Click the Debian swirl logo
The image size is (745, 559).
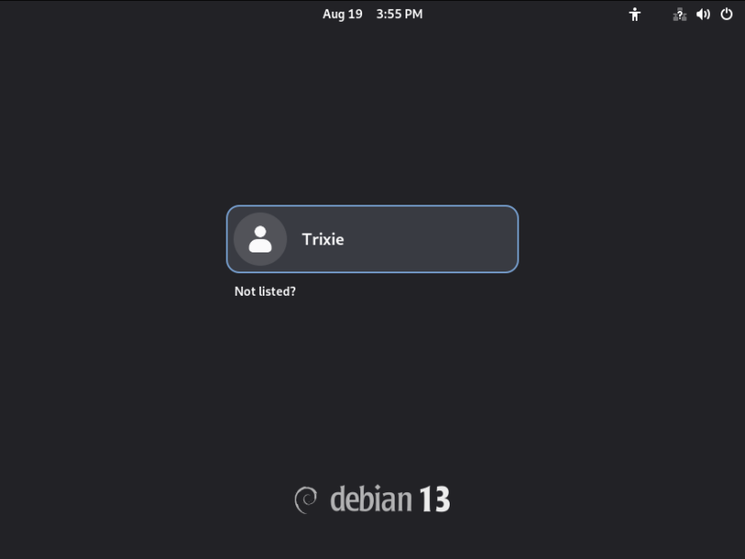pos(306,499)
